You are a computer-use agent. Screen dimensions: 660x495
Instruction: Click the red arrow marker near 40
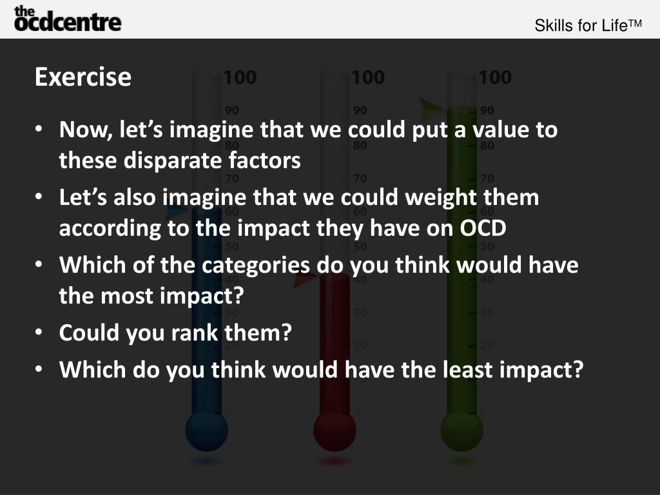tap(305, 280)
